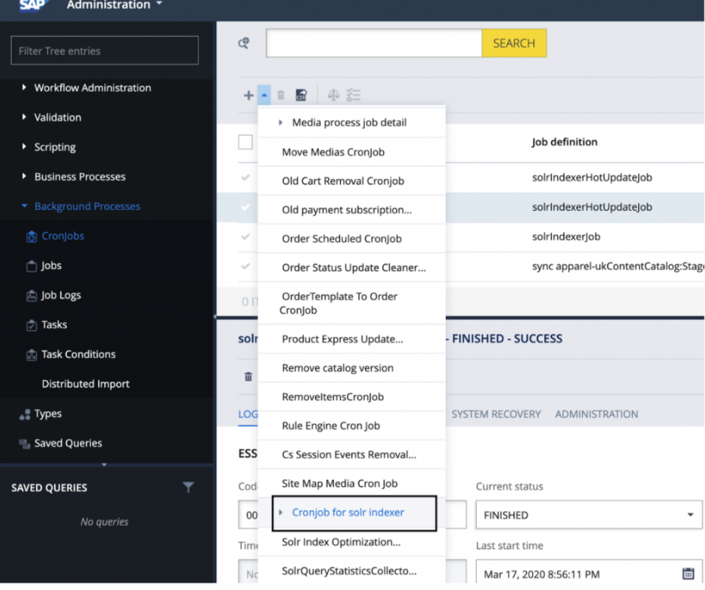Click the delete trash icon in toolbar

click(281, 95)
